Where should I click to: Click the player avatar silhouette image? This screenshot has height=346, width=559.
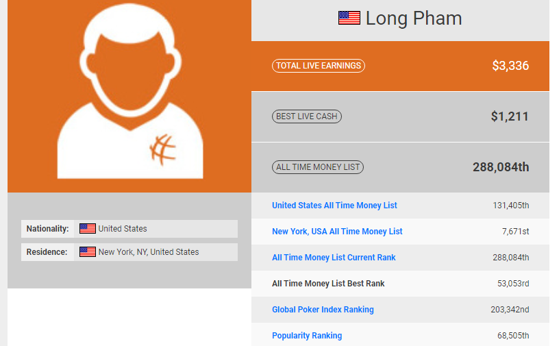(130, 96)
